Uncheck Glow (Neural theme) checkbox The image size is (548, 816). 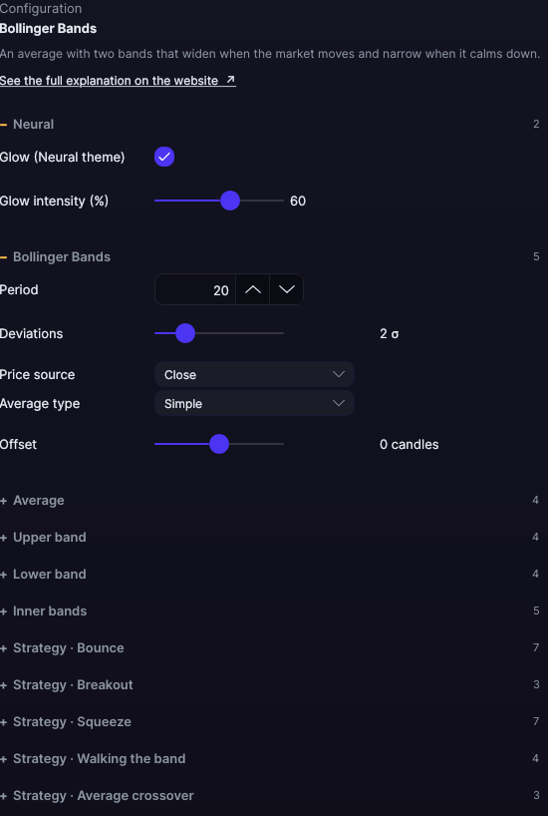click(164, 157)
